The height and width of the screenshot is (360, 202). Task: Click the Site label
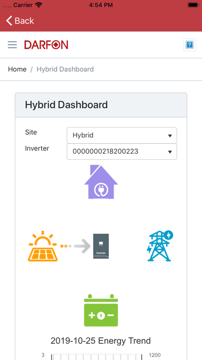point(31,132)
